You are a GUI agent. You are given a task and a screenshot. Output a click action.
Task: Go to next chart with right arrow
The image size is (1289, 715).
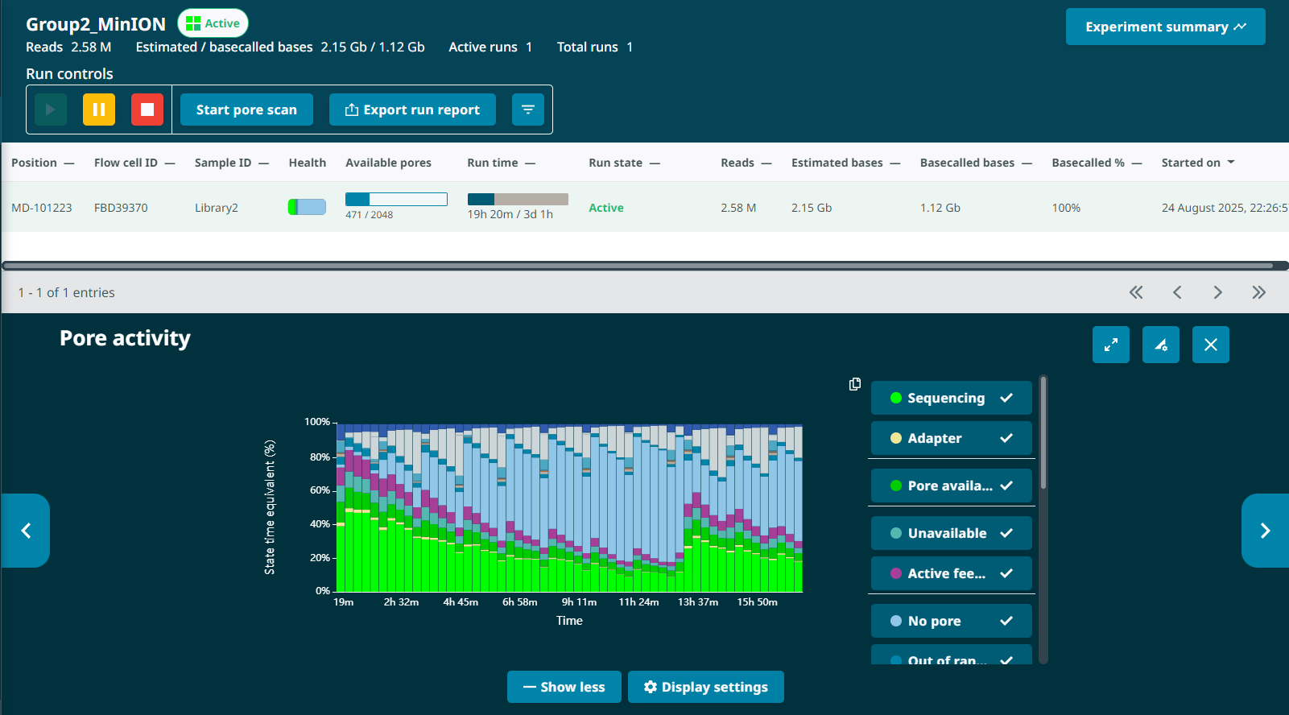pyautogui.click(x=1264, y=531)
